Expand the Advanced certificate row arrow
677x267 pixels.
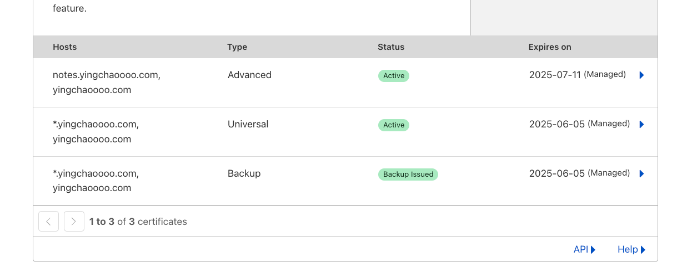[x=641, y=75]
